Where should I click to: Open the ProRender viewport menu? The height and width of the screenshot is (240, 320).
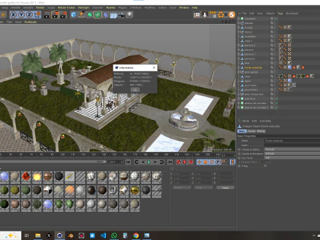click(x=31, y=22)
